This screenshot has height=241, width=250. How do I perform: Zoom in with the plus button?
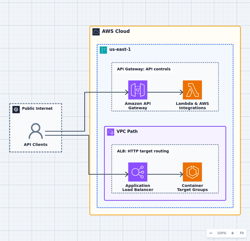pyautogui.click(x=232, y=233)
